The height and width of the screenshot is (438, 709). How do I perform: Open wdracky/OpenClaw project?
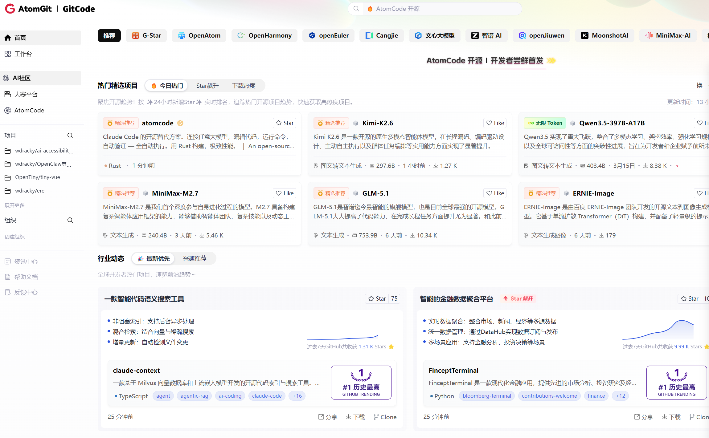pos(43,164)
